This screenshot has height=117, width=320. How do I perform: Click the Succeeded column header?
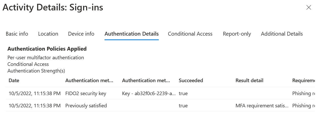tap(191, 80)
